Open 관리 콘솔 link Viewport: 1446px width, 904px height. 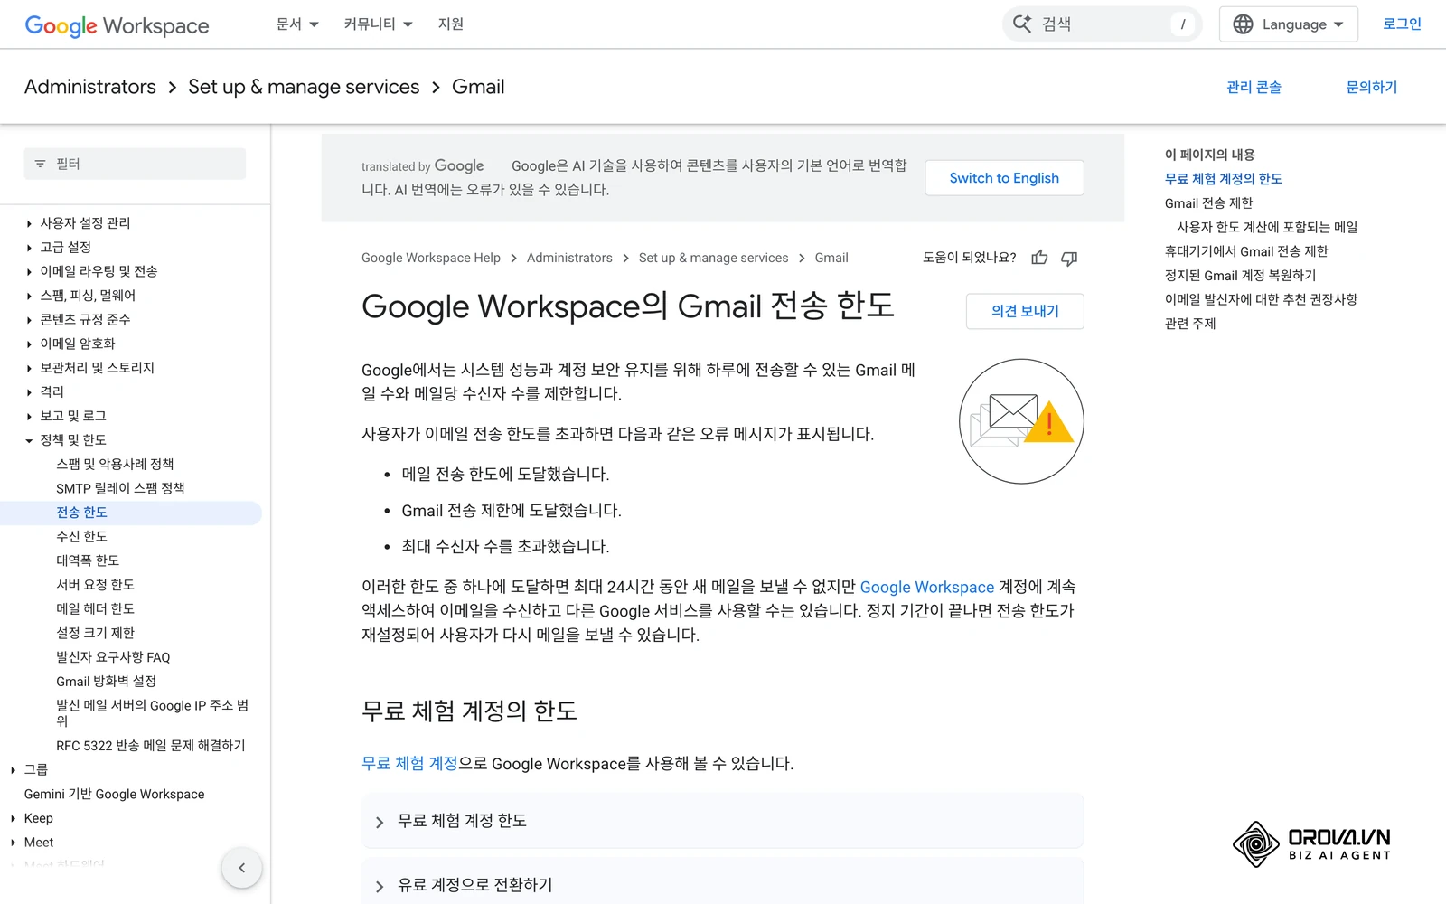(1254, 87)
